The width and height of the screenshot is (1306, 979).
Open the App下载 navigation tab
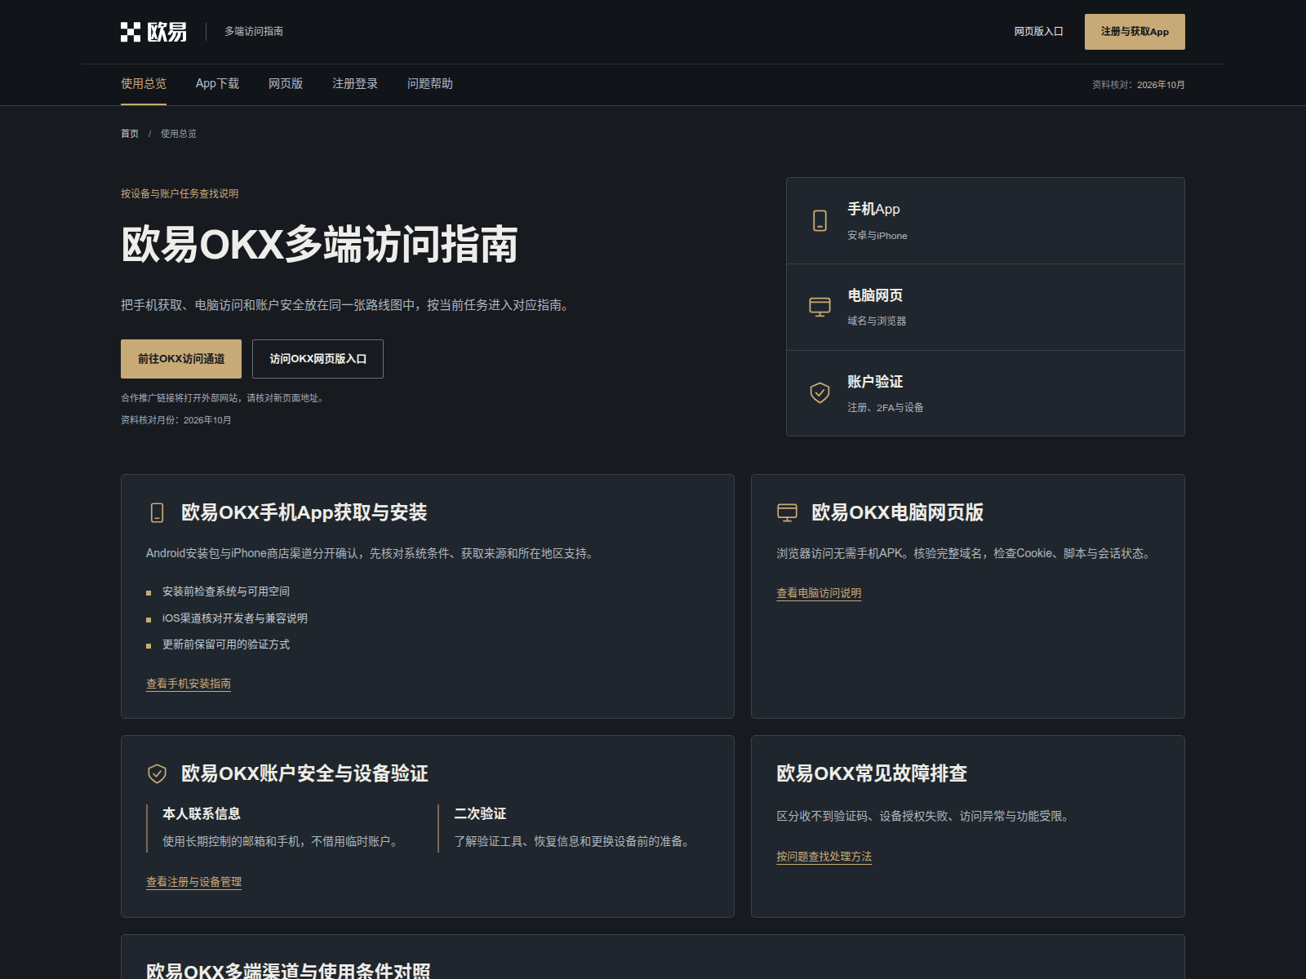point(217,84)
